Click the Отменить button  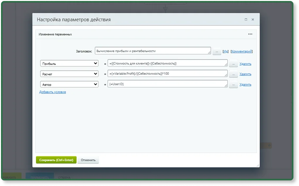pyautogui.click(x=88, y=160)
